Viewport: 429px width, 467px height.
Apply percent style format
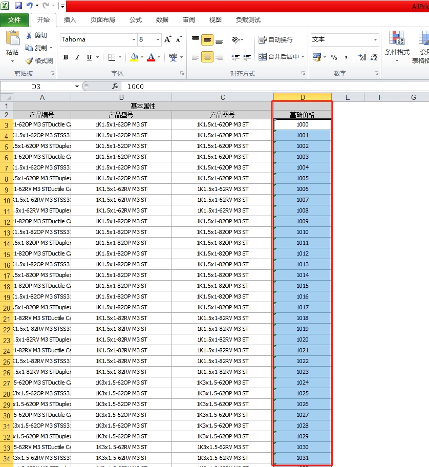334,57
